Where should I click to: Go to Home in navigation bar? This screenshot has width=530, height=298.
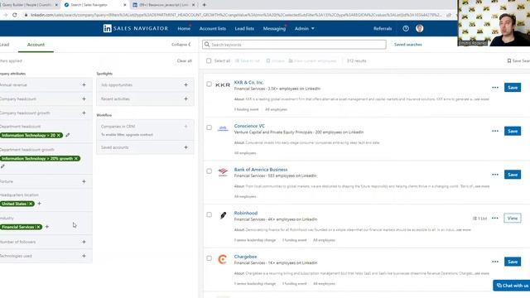coord(184,28)
